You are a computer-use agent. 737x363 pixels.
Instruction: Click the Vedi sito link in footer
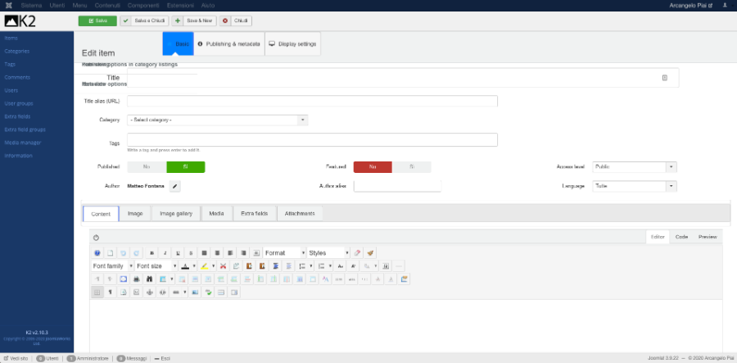click(x=15, y=358)
